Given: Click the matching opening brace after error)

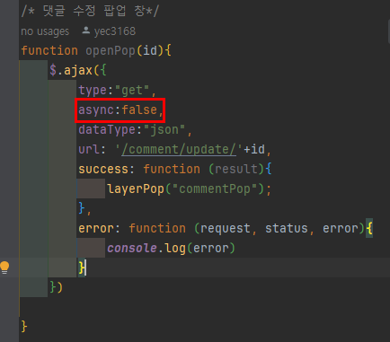Looking at the screenshot, I should coord(369,229).
